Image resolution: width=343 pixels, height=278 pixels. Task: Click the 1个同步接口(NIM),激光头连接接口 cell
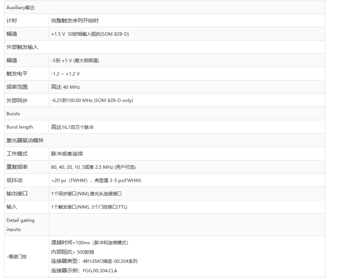(x=86, y=193)
